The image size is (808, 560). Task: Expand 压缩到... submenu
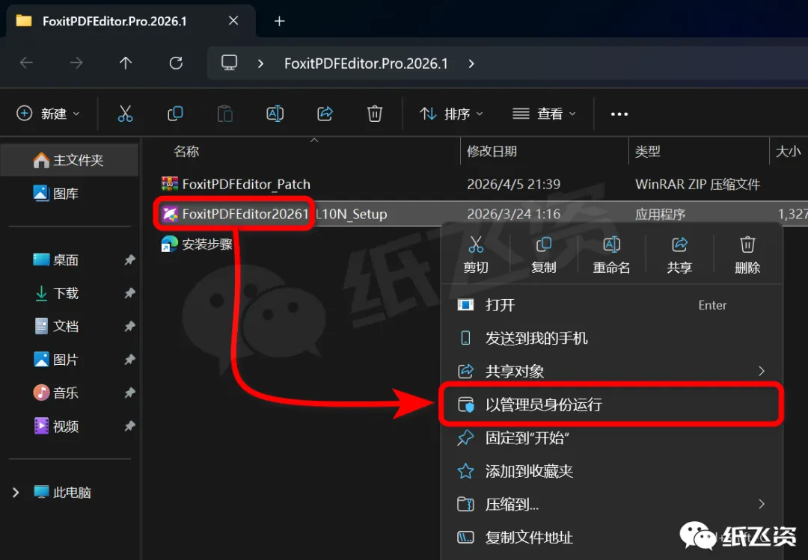[x=762, y=504]
